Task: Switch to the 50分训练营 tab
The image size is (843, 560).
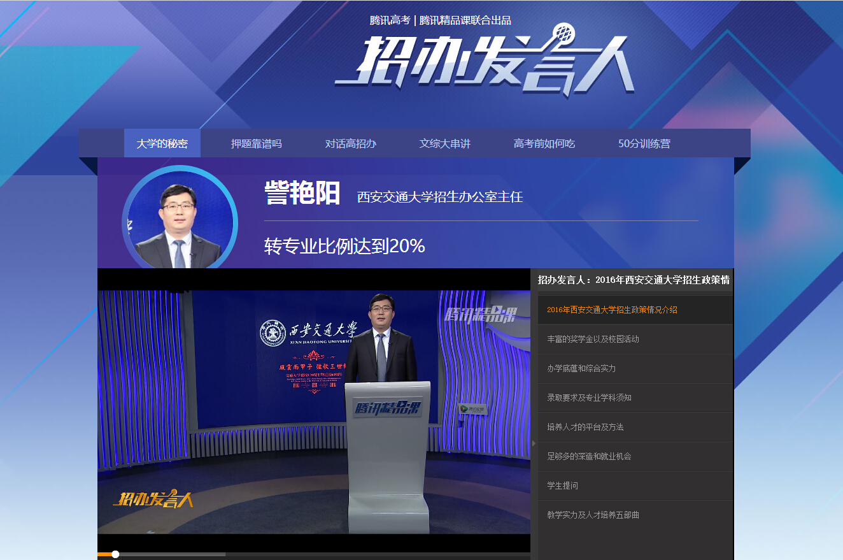Action: [x=644, y=143]
